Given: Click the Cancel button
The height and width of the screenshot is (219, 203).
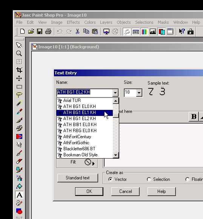Looking at the screenshot, I should tap(125, 191).
